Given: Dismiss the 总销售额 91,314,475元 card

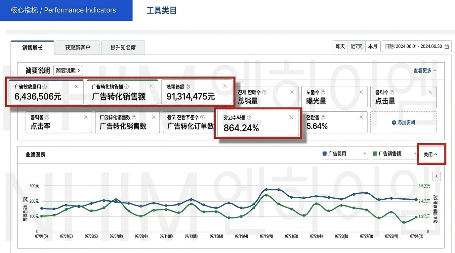Looking at the screenshot, I should pyautogui.click(x=225, y=86).
